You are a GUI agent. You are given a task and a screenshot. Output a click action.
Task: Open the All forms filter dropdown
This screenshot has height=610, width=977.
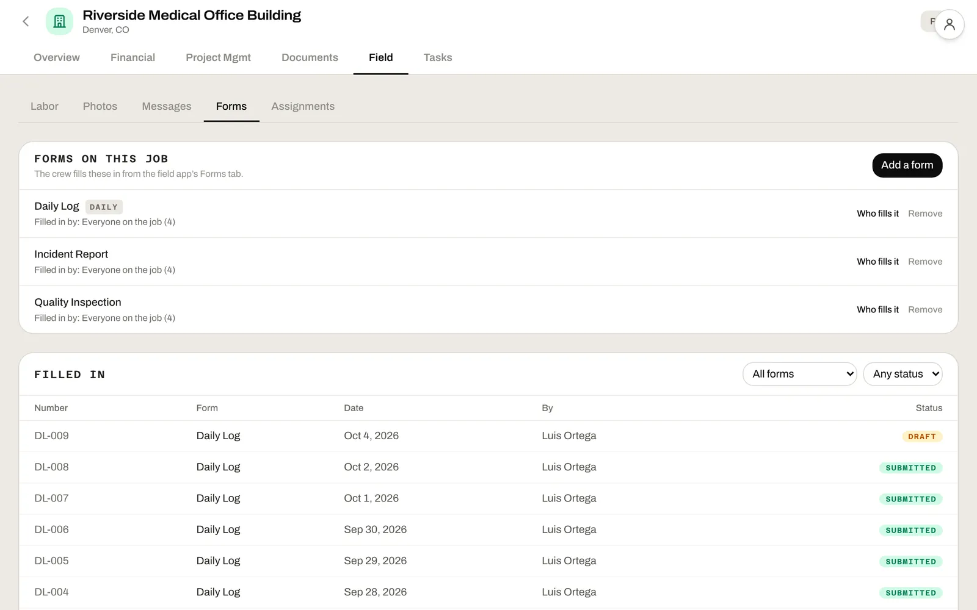(x=800, y=374)
